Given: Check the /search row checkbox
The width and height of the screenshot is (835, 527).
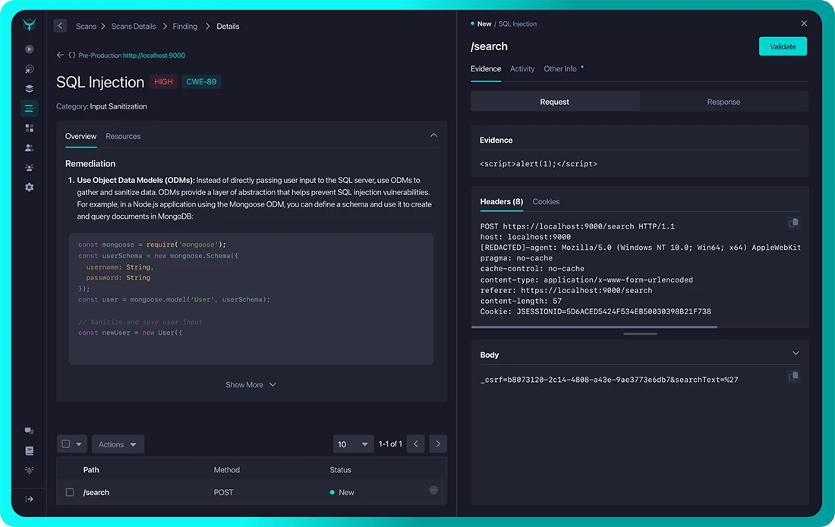Looking at the screenshot, I should (x=70, y=492).
